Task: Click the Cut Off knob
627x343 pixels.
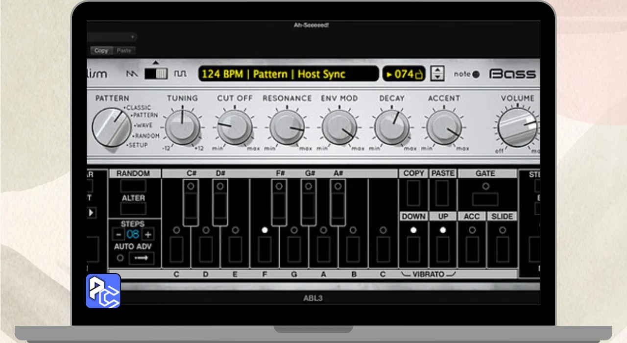Action: click(234, 127)
